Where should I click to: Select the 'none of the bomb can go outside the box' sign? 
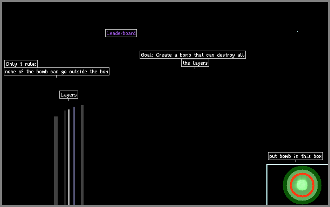tap(57, 72)
